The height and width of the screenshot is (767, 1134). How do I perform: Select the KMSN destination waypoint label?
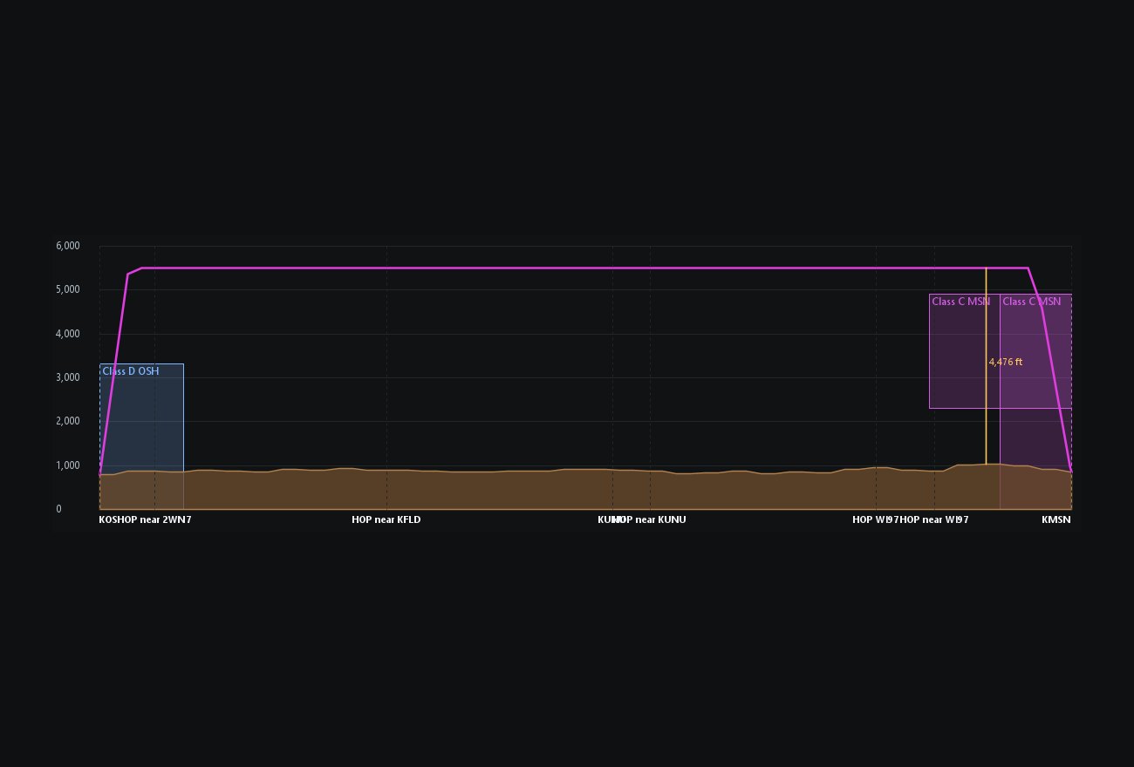tap(1056, 519)
